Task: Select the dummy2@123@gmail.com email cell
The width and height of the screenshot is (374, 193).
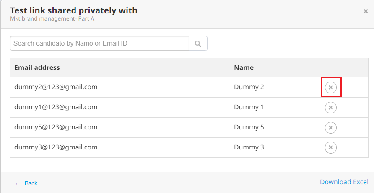Action: pos(56,87)
